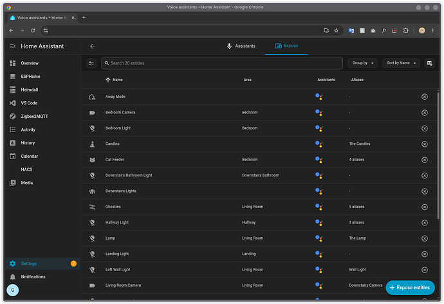
Task: Open History panel
Action: tap(42, 143)
